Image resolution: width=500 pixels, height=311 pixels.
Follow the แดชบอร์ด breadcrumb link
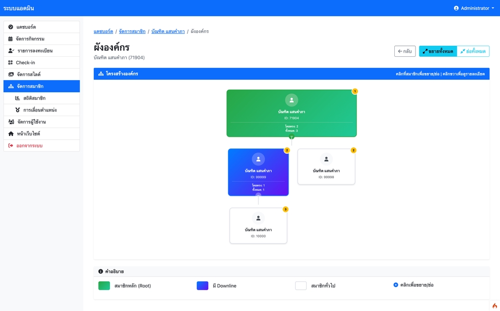103,32
